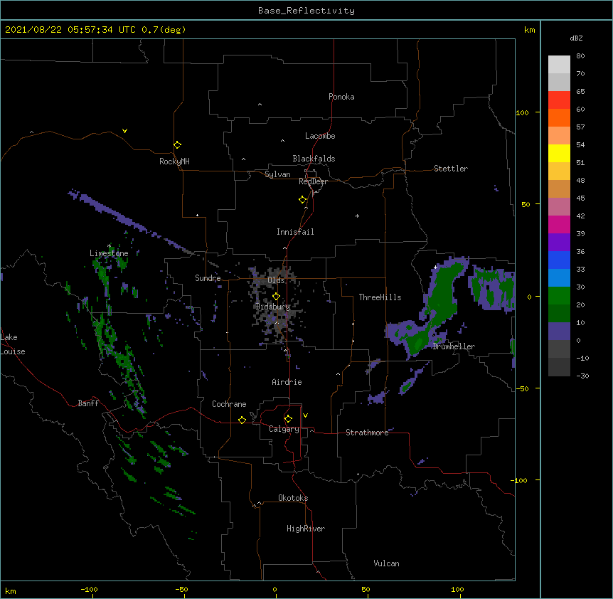Click the Strathmore label
The width and height of the screenshot is (613, 599).
pos(367,433)
